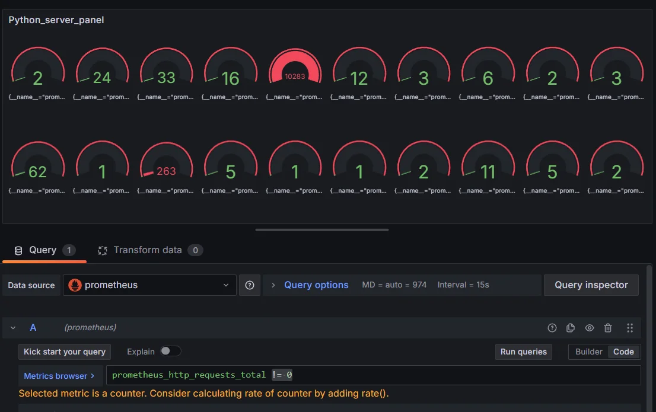Click MD = auto = 974 text
656x412 pixels.
pyautogui.click(x=394, y=285)
